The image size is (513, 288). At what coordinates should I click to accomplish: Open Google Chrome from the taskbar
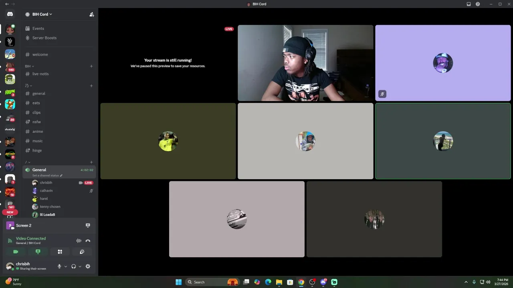coord(301,282)
